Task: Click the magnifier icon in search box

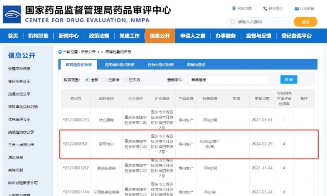Action: [x=232, y=22]
